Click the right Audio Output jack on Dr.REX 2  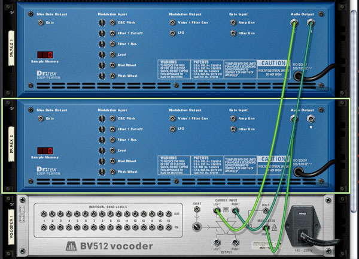pyautogui.click(x=311, y=119)
